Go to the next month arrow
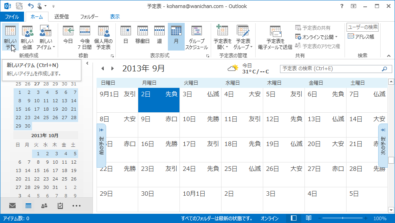Viewport: 395px width, 223px height. [x=112, y=68]
